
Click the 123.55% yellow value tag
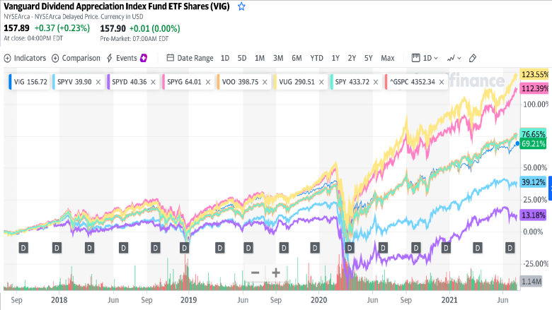tap(535, 74)
